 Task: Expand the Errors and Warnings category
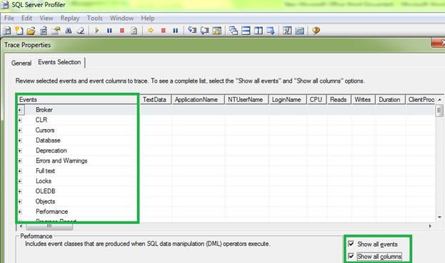(20, 161)
